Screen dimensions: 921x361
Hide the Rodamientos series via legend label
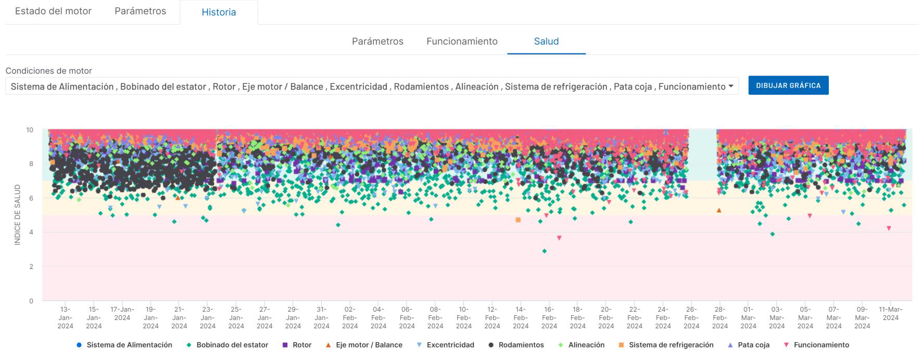[x=521, y=345]
